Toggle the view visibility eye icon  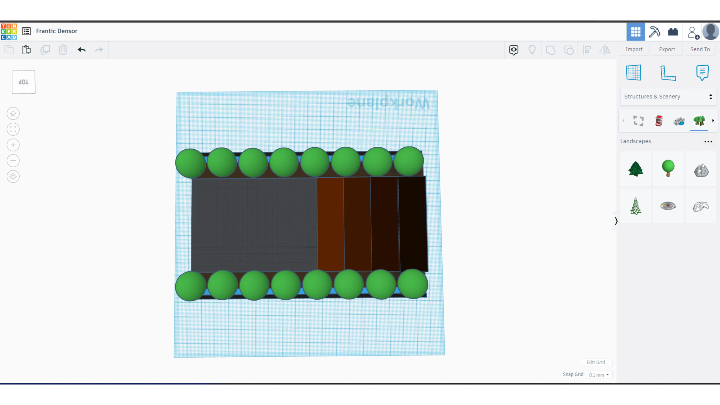point(513,50)
